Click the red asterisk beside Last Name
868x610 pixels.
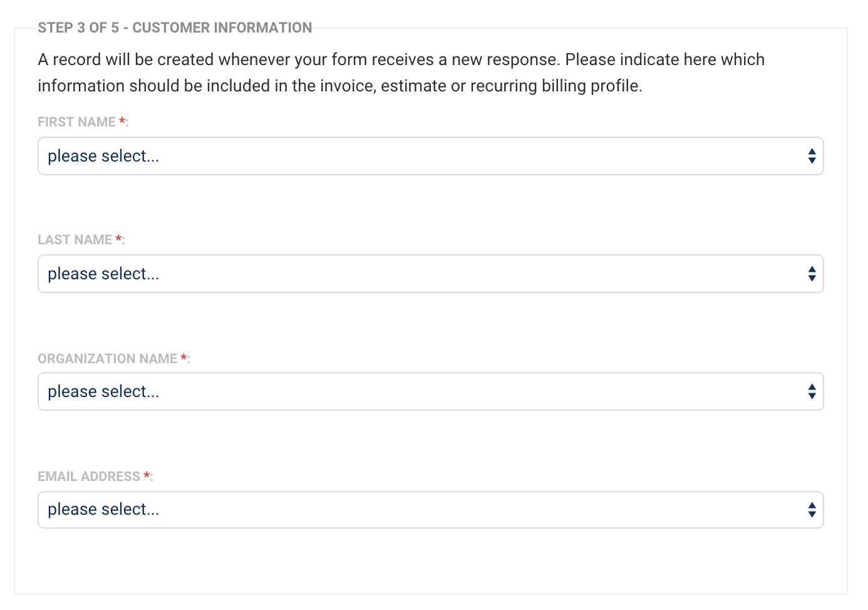[118, 239]
